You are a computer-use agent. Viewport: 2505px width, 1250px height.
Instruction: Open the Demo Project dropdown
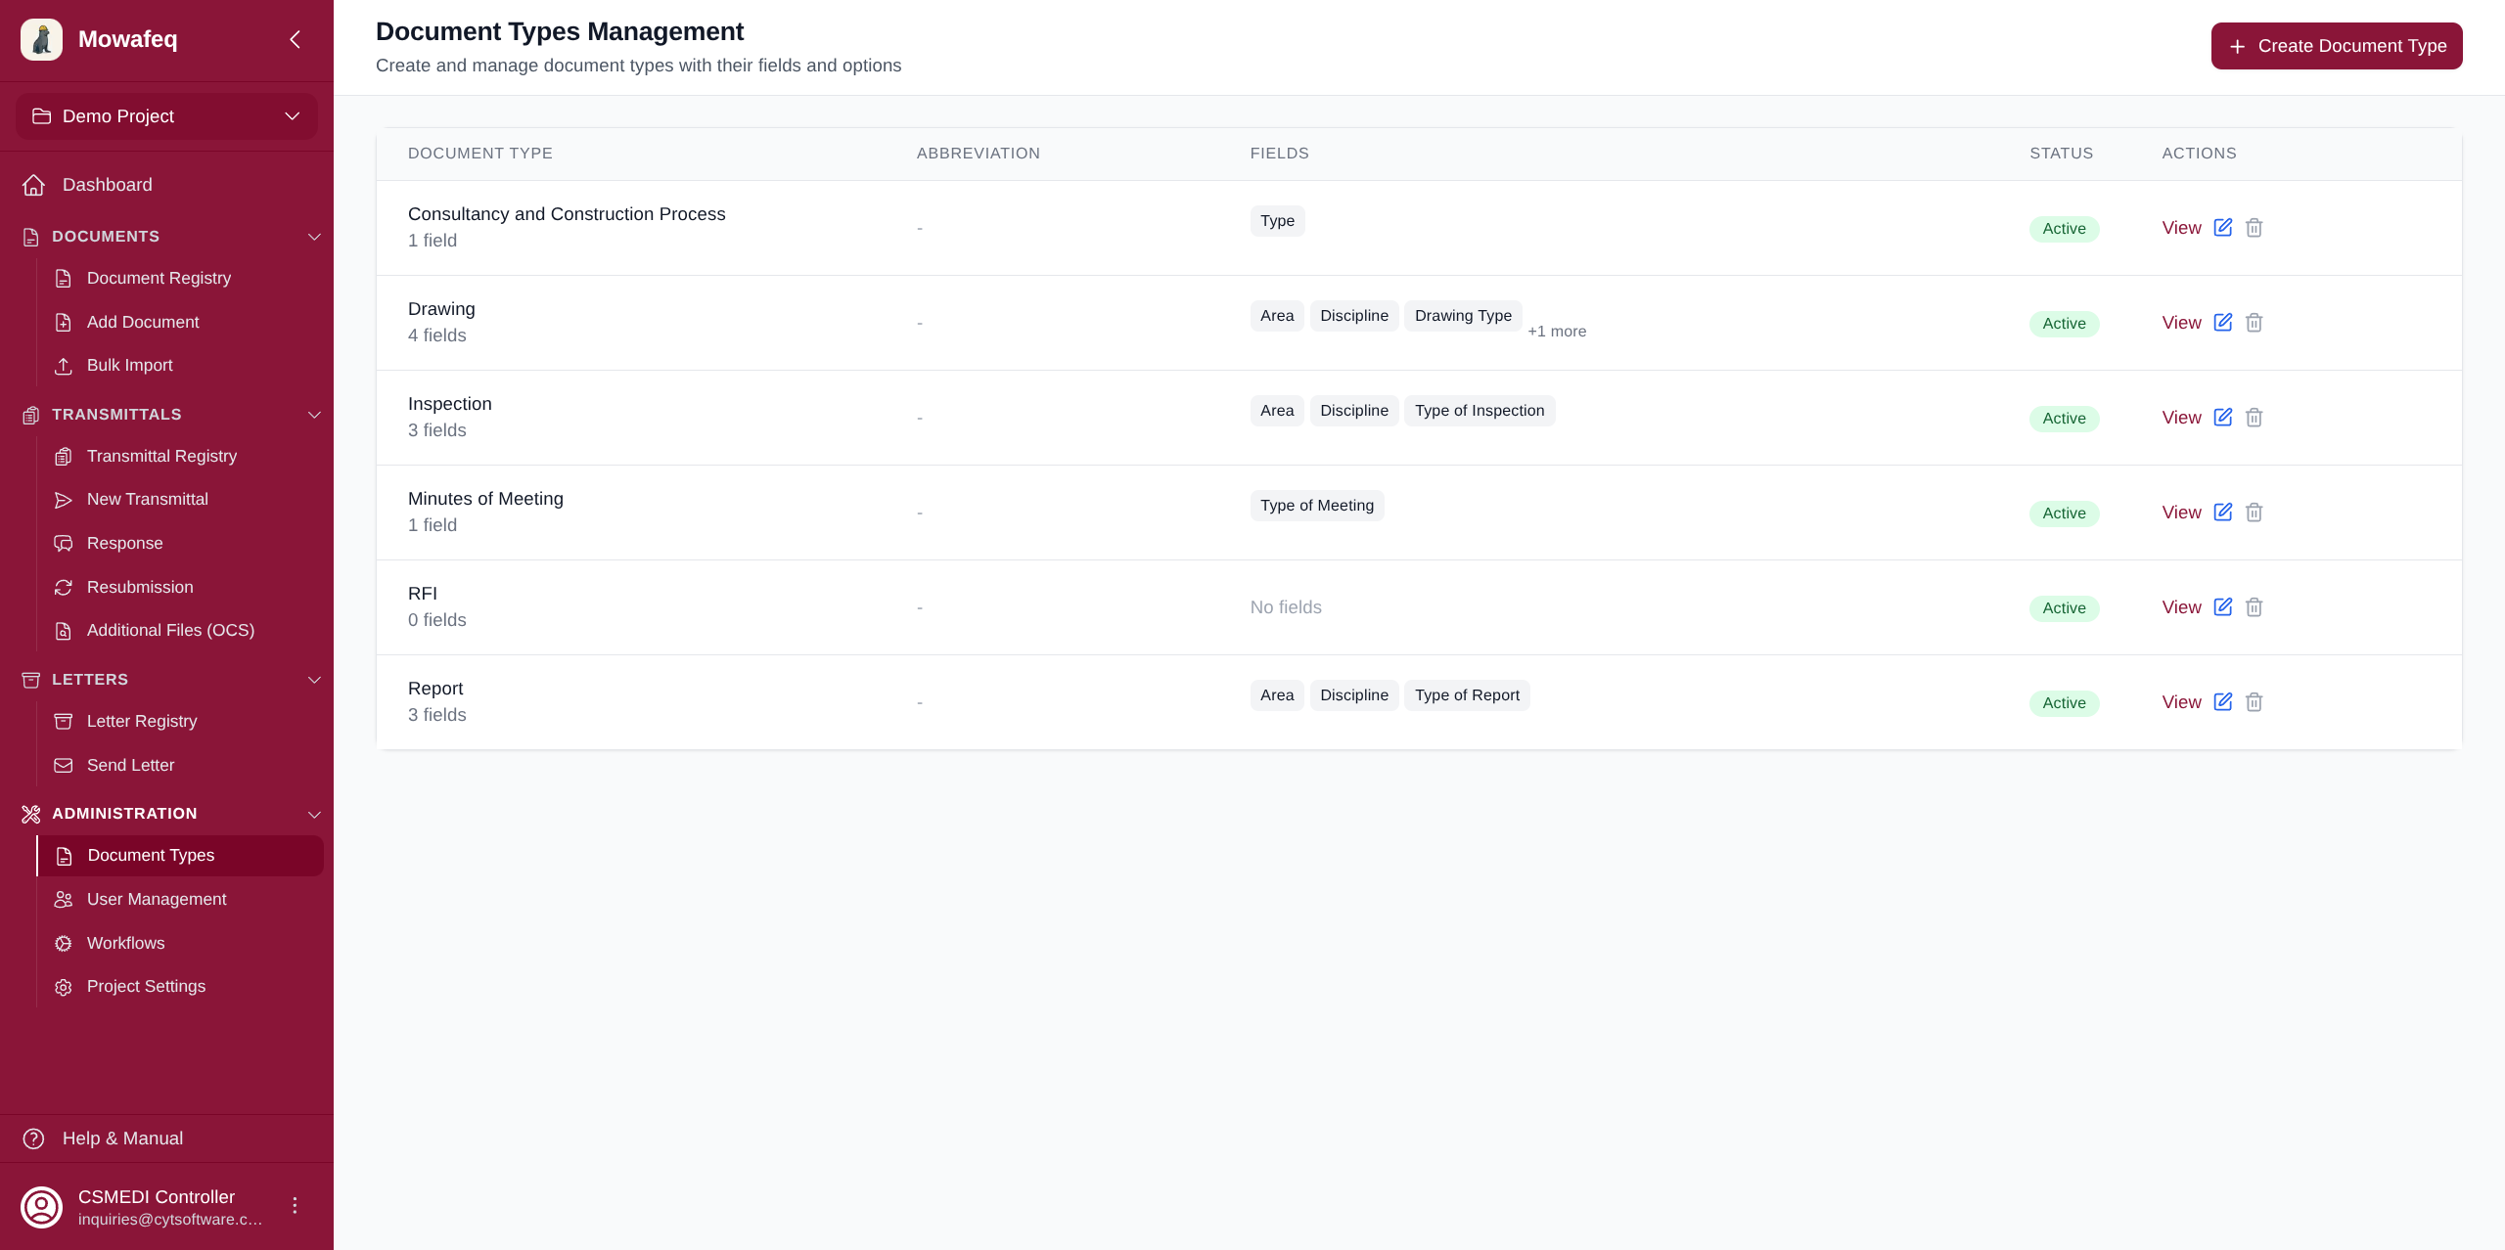(x=166, y=115)
